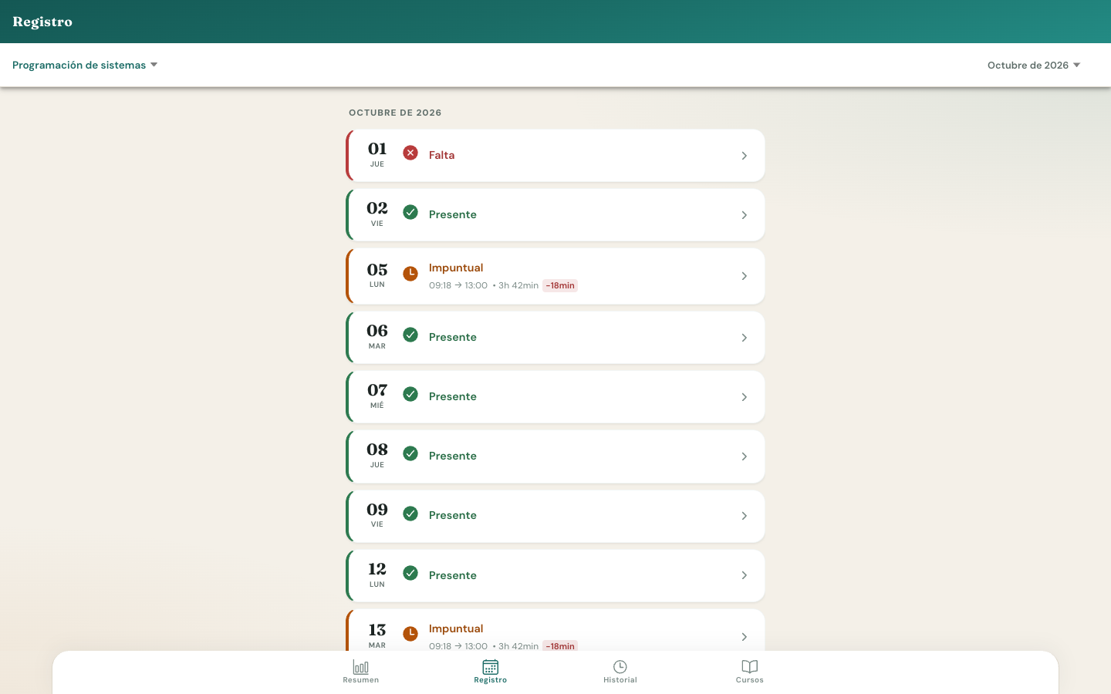
Task: Click the OCTUBRE DE 2026 section heading
Action: point(395,113)
